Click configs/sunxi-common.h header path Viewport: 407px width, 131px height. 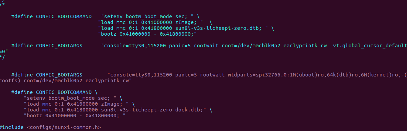(x=64, y=127)
